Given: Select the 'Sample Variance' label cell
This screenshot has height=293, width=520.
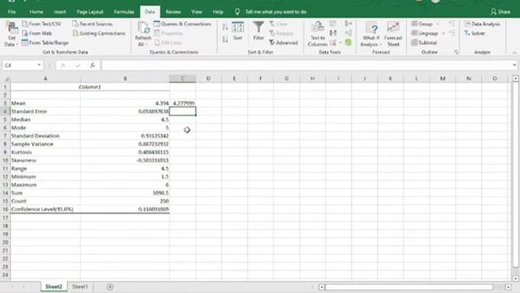Looking at the screenshot, I should point(45,144).
